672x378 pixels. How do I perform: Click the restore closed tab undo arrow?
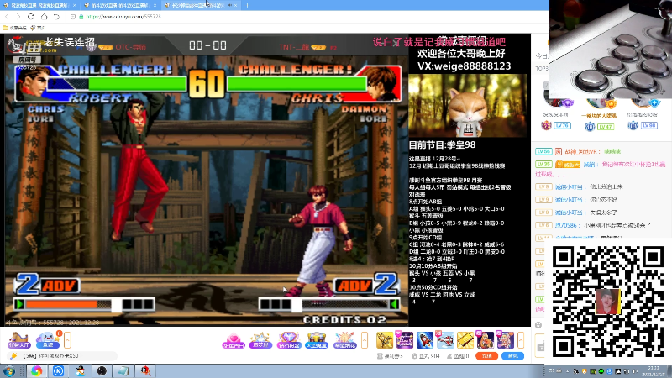click(56, 16)
